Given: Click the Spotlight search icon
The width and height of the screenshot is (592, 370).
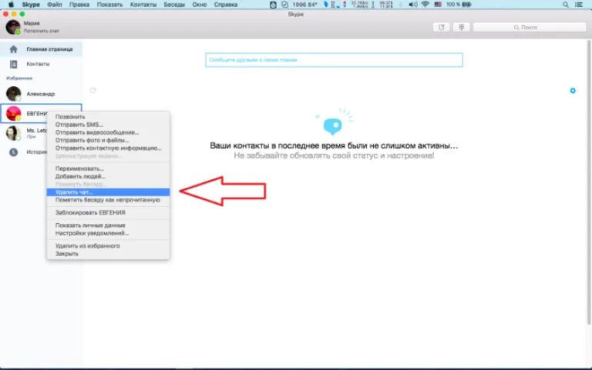Looking at the screenshot, I should pos(565,5).
